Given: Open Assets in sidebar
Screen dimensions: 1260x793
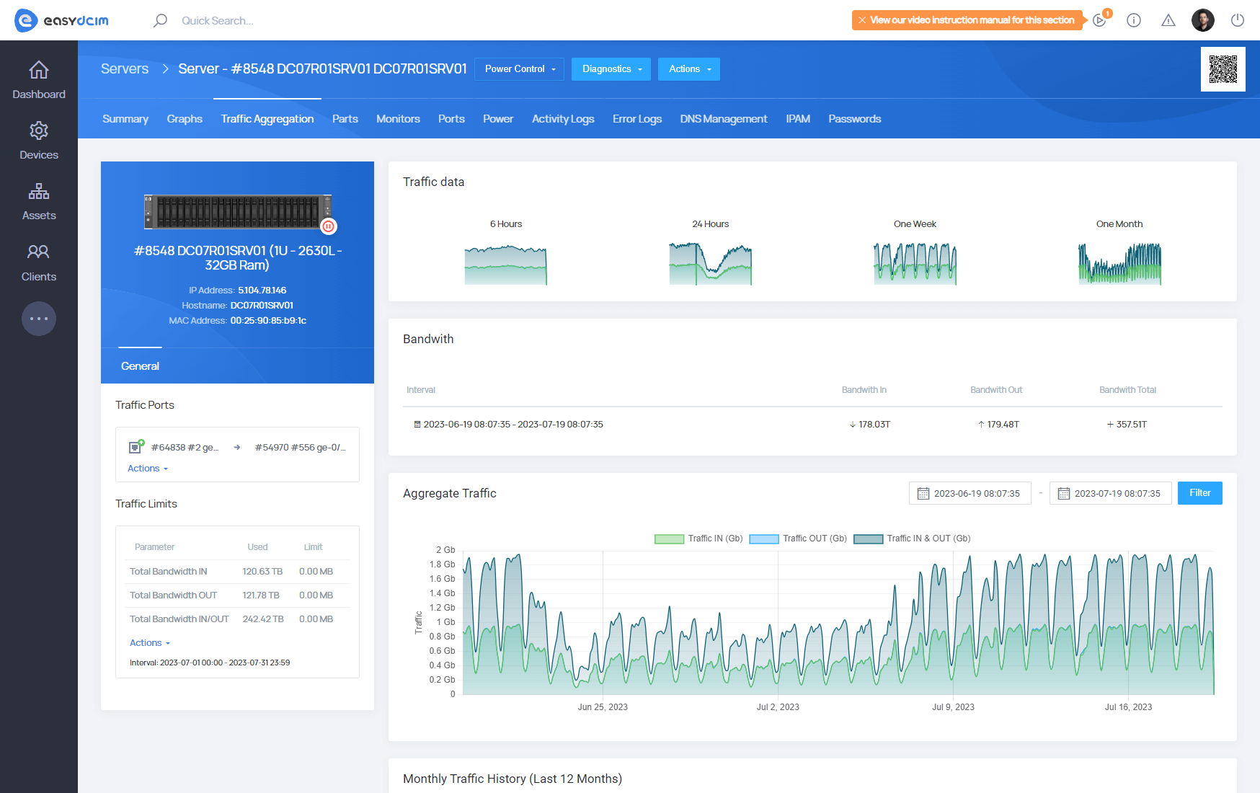Looking at the screenshot, I should coord(39,201).
